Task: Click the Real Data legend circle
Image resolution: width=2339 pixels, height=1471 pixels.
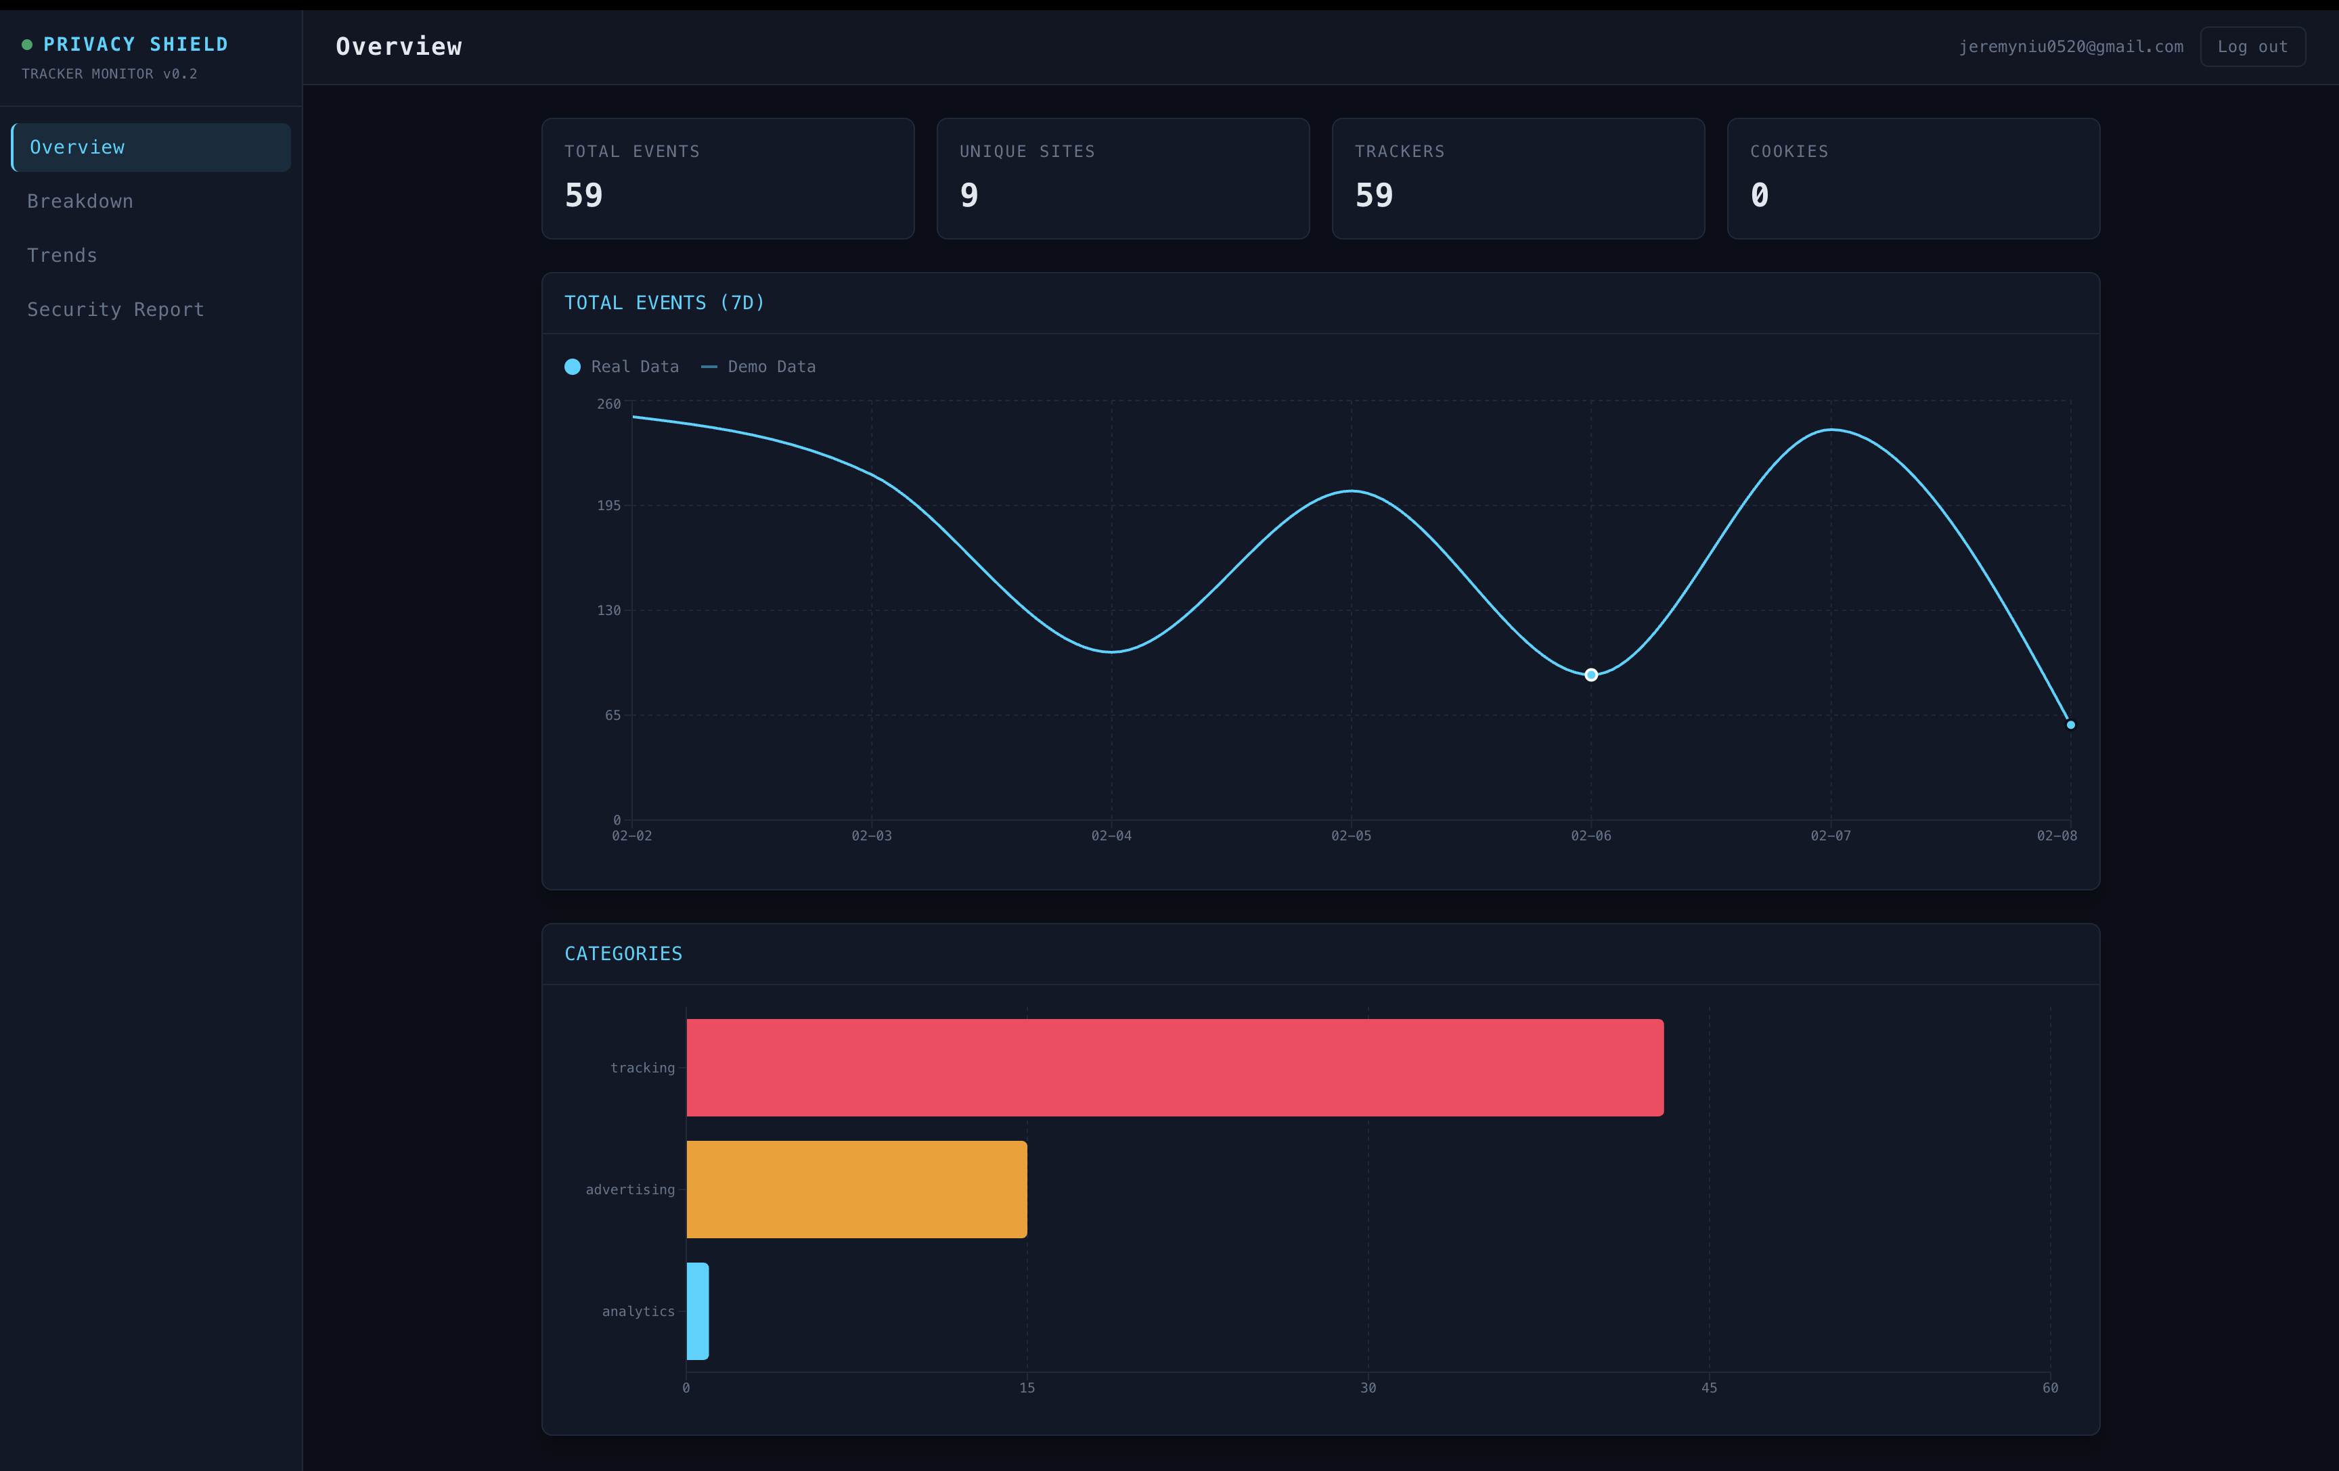Action: (x=572, y=367)
